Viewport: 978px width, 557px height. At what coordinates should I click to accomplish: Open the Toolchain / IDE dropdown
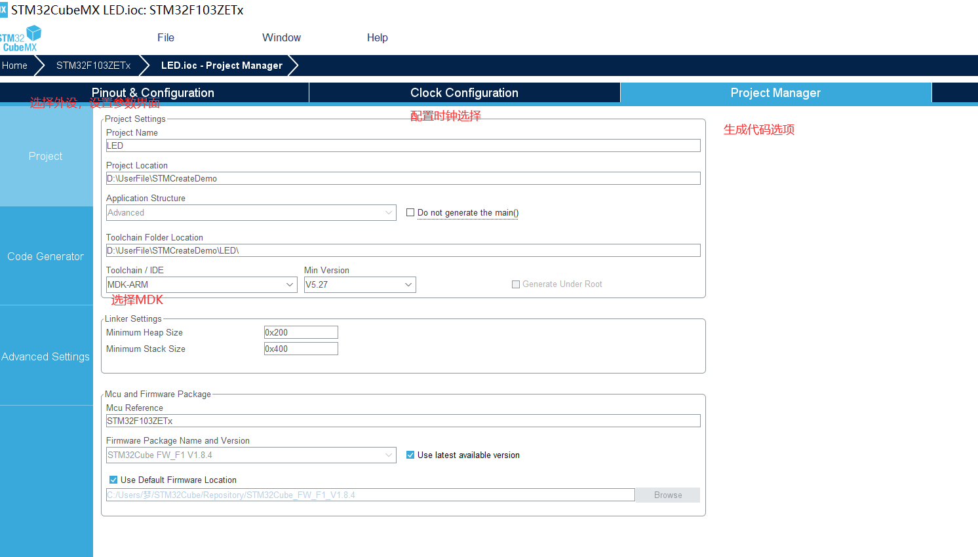pos(202,284)
